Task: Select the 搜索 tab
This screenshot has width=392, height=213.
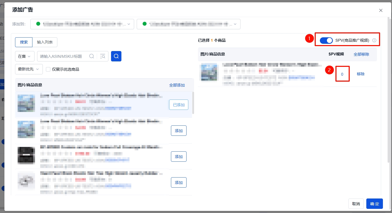Action: (24, 42)
